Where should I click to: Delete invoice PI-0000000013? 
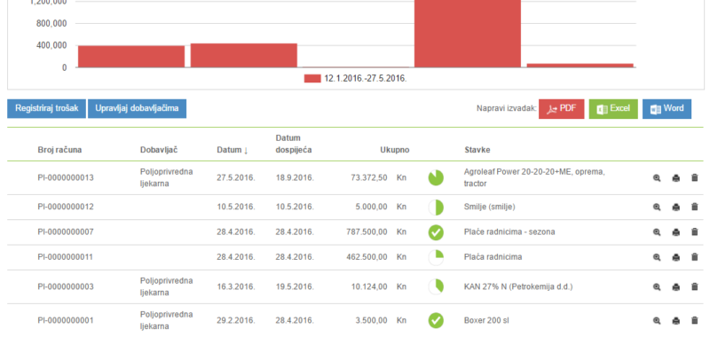(695, 177)
